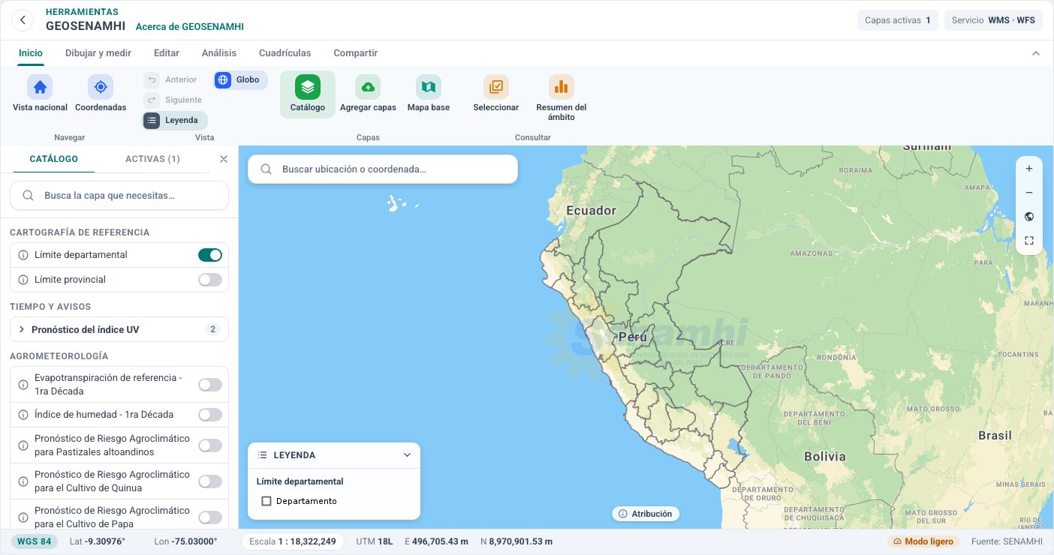Select the Análisis tab
This screenshot has height=555, width=1054.
pos(219,53)
